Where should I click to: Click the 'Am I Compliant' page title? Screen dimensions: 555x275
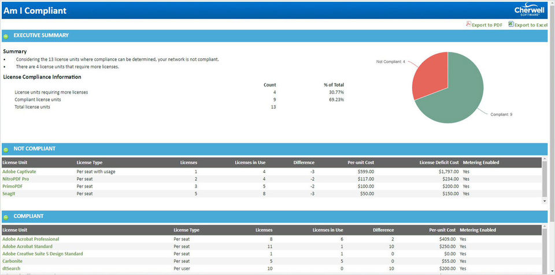[35, 10]
